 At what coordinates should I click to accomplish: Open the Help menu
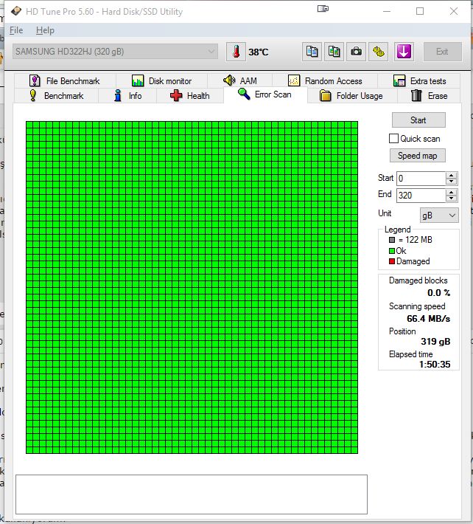coord(45,30)
